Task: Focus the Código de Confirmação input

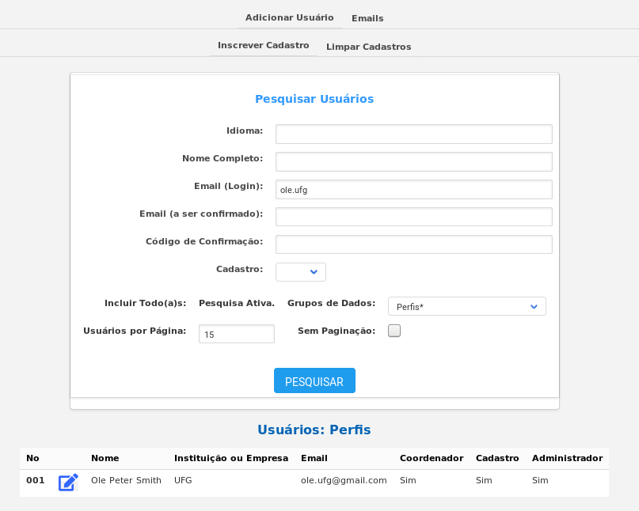Action: click(414, 244)
